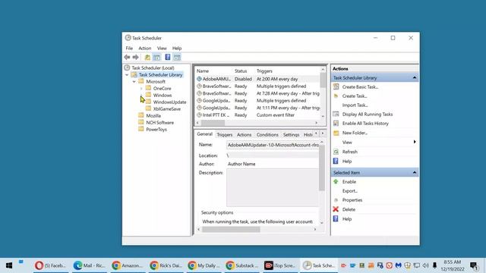Click the green Enable arrow icon

(x=336, y=182)
